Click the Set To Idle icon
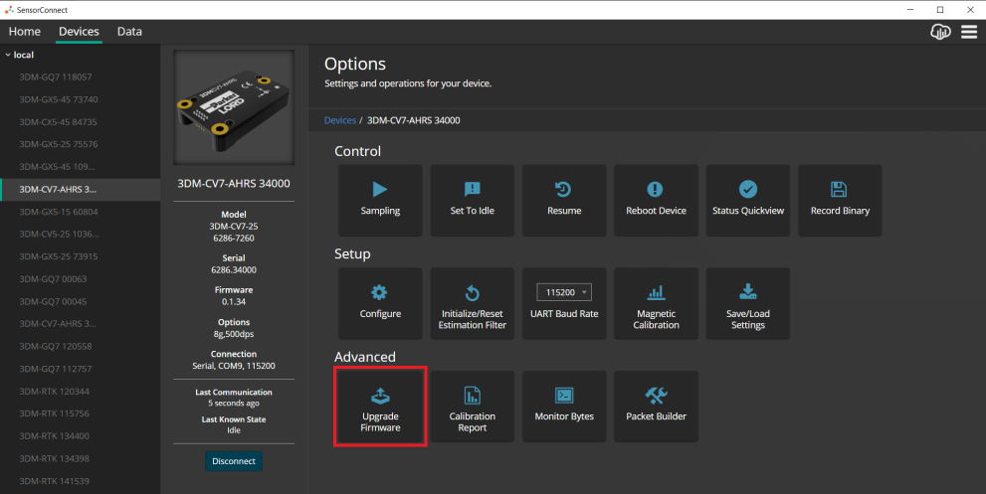Image resolution: width=986 pixels, height=494 pixels. tap(472, 189)
